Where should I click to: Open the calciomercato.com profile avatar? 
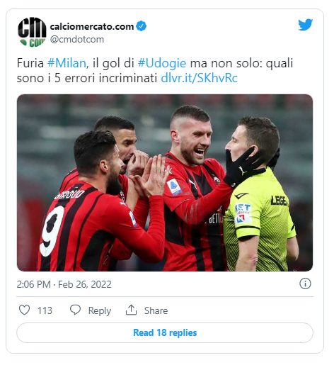[x=32, y=32]
